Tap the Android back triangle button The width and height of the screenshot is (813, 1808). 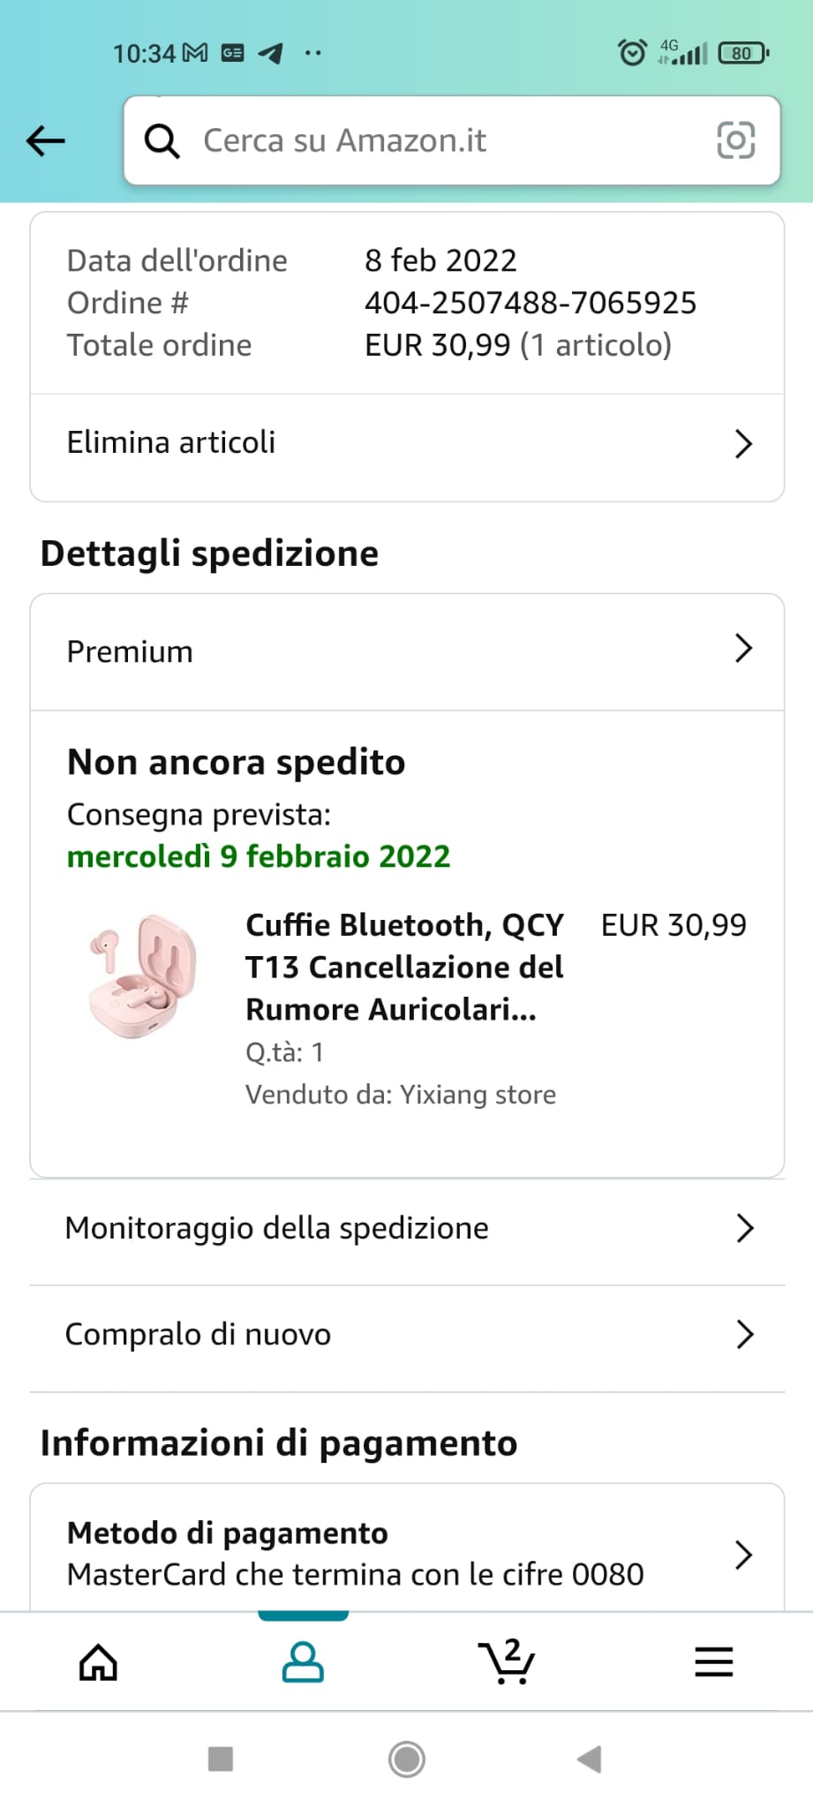pos(589,1759)
